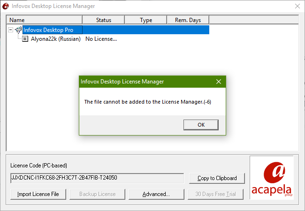
Task: Click the 30 Days Free Trial button
Action: (215, 194)
